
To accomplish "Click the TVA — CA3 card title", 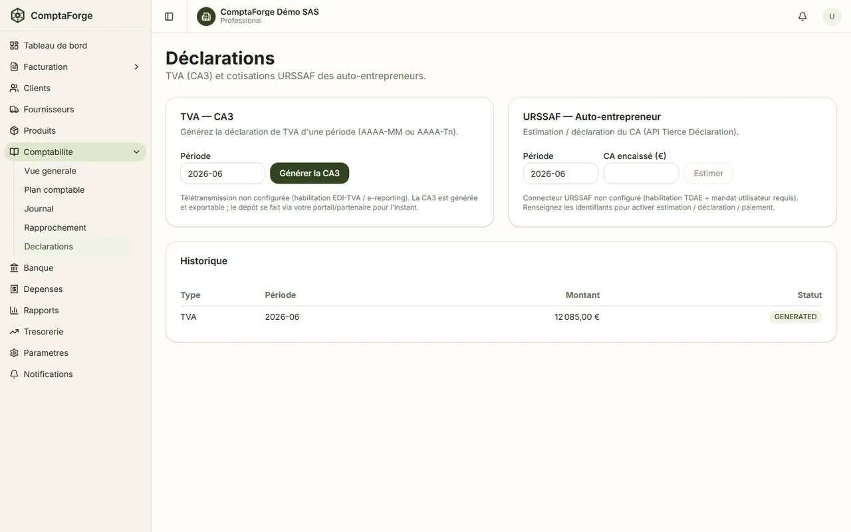I will (207, 116).
